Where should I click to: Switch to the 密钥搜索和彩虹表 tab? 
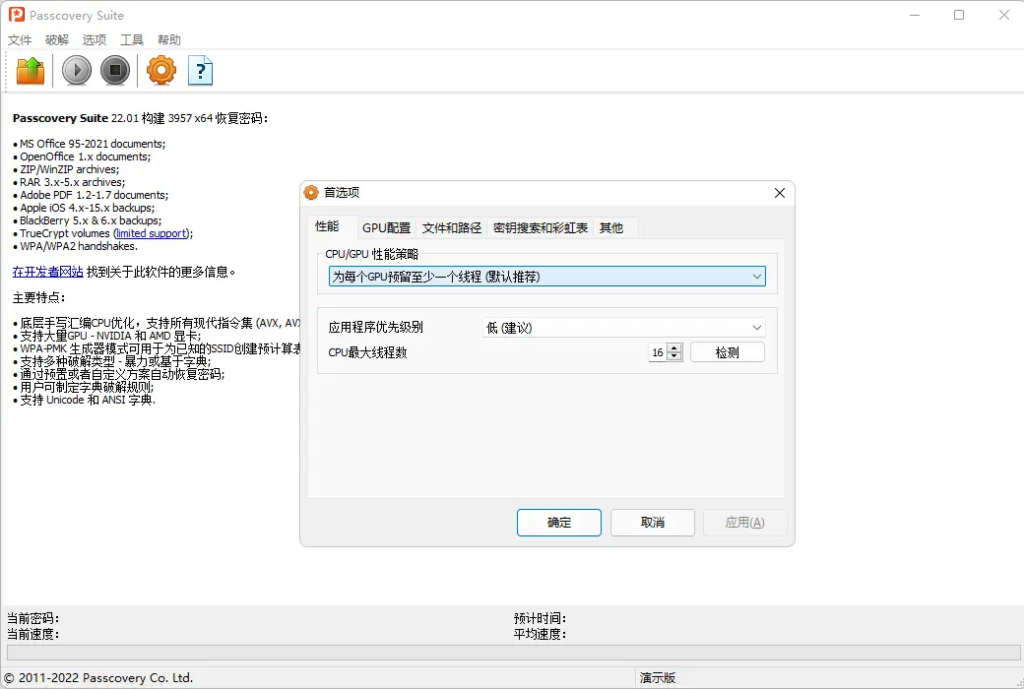pyautogui.click(x=541, y=228)
